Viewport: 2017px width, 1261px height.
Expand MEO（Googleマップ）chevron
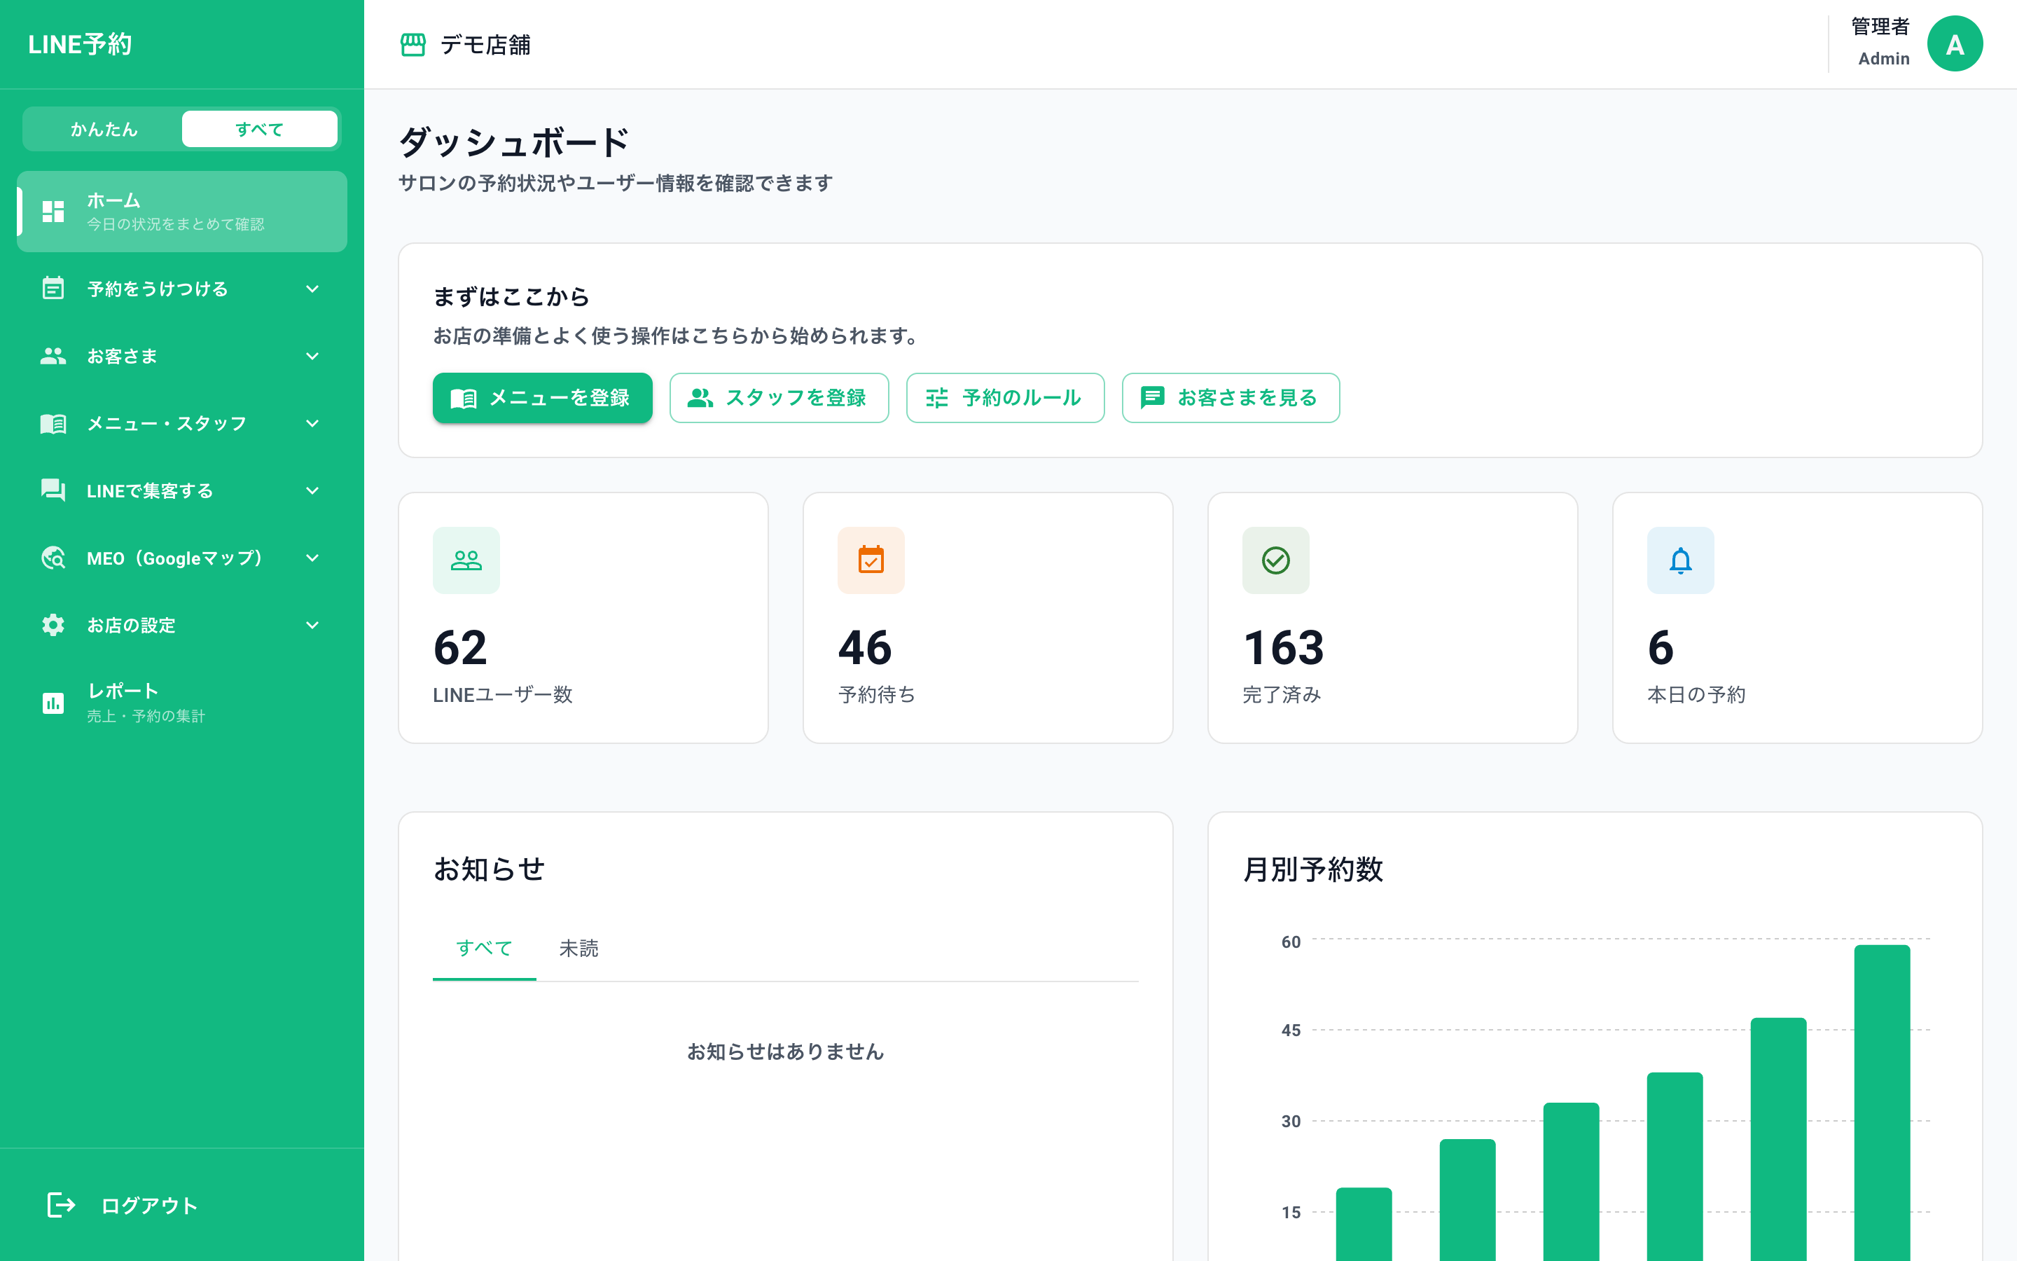312,558
